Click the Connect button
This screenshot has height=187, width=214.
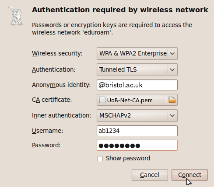coord(189,175)
